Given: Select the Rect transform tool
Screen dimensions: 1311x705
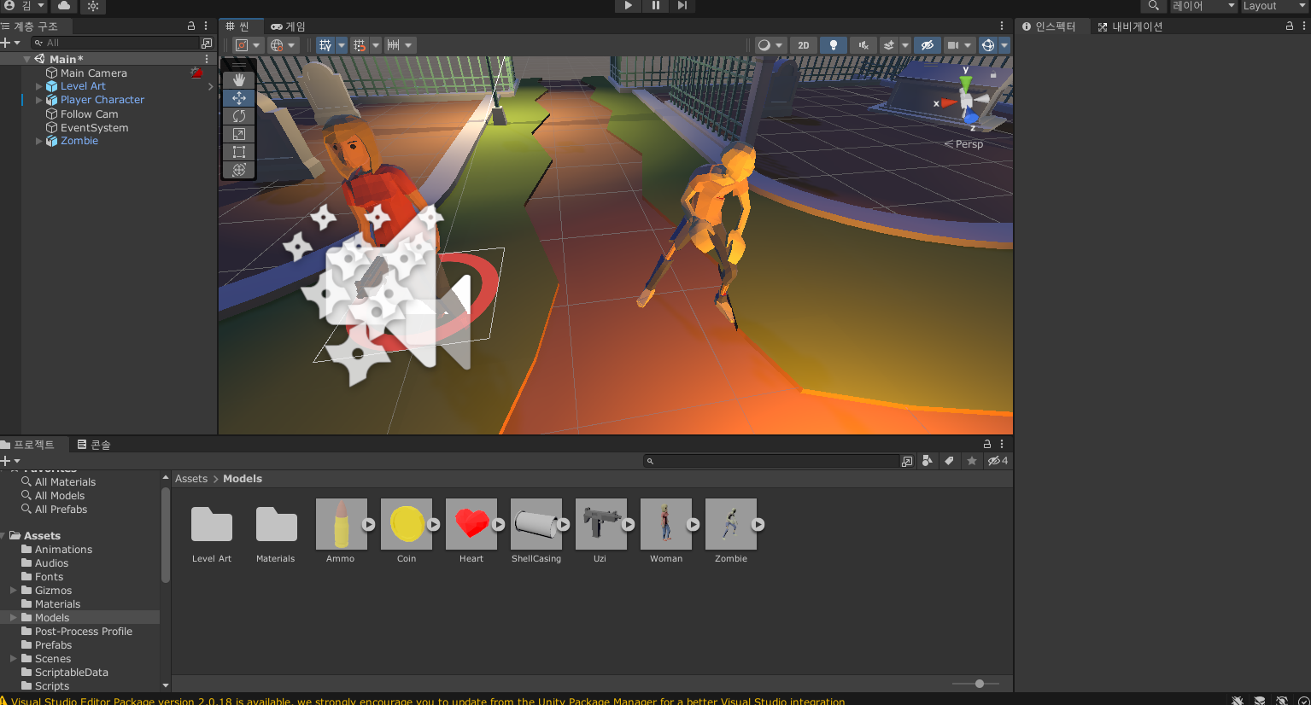Looking at the screenshot, I should [x=239, y=152].
